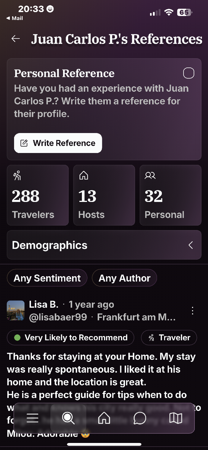Open search from the magnifier icon

tap(68, 418)
